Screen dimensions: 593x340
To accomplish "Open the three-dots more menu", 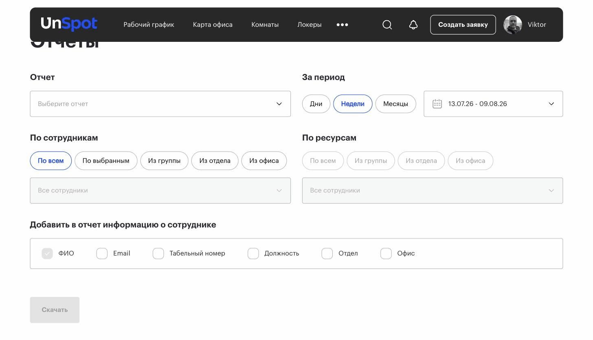I will pyautogui.click(x=342, y=25).
